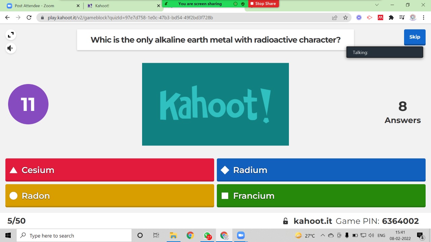This screenshot has width=431, height=242.
Task: Skip the current Kahoot question
Action: coord(415,37)
